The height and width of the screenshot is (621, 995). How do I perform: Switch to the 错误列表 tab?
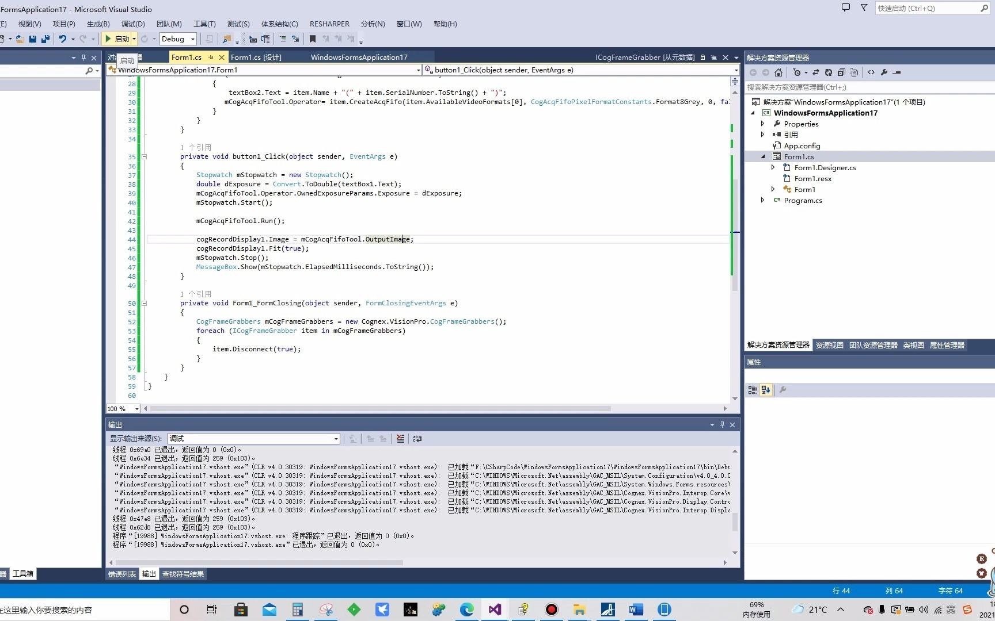click(x=122, y=574)
